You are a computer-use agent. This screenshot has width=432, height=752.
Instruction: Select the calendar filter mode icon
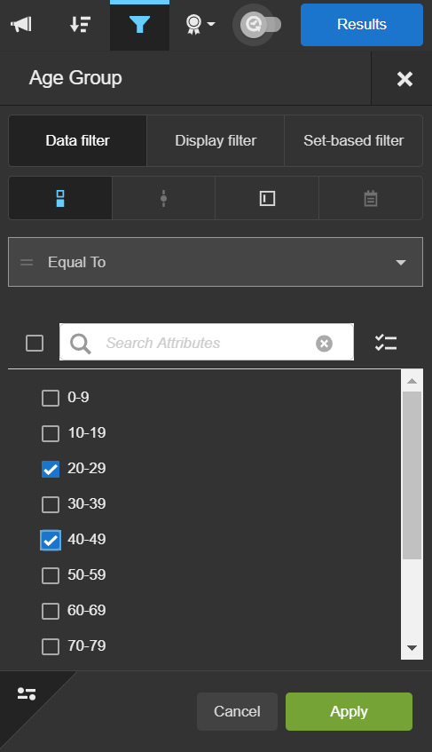371,198
